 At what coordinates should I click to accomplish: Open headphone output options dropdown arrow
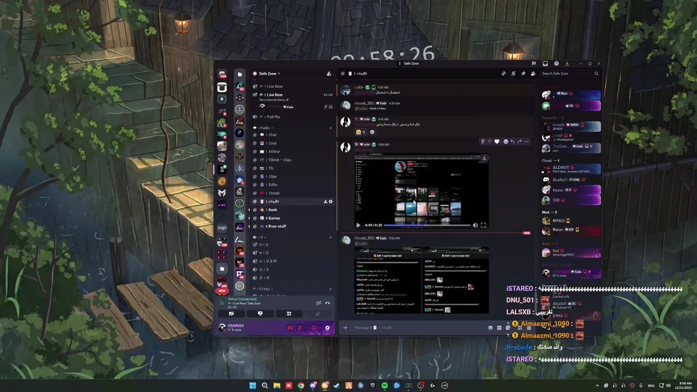click(320, 328)
